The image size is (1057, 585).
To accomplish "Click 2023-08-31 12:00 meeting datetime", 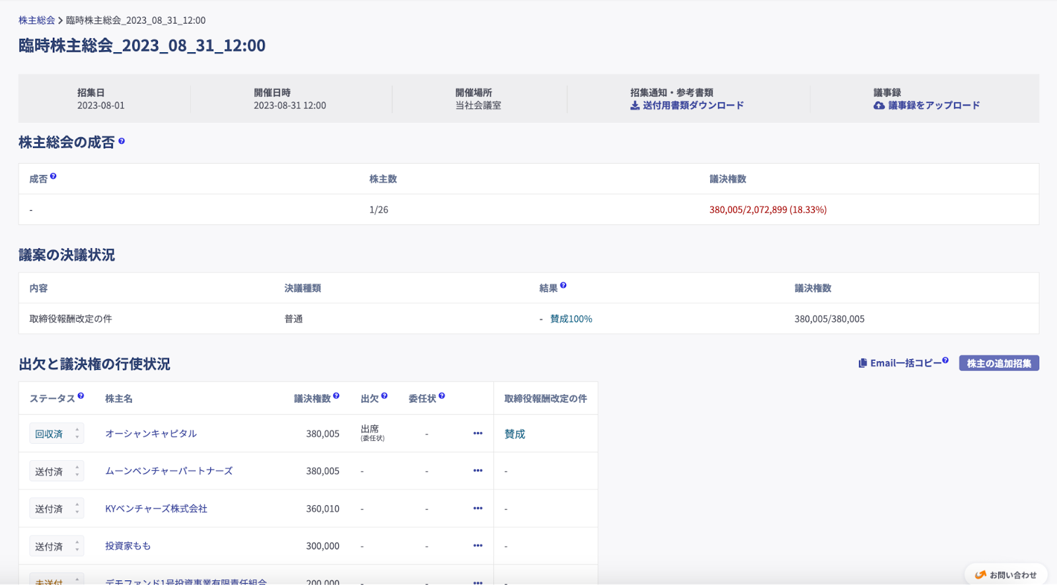I will coord(290,106).
